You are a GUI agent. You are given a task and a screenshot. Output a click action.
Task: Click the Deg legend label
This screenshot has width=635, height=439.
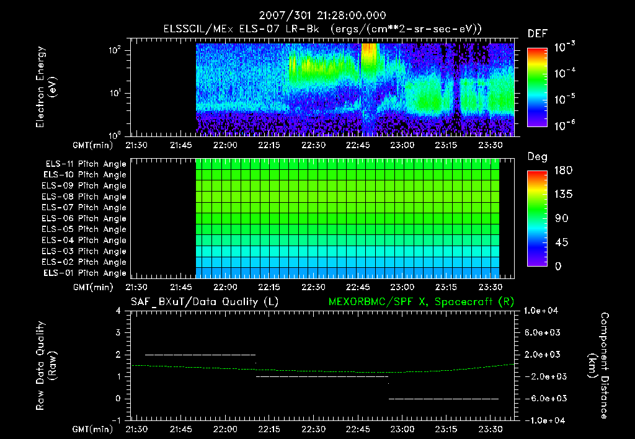coord(538,157)
